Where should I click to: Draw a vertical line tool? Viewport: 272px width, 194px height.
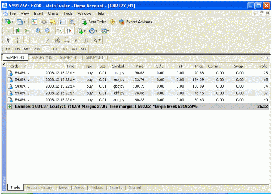pyautogui.click(x=29, y=40)
